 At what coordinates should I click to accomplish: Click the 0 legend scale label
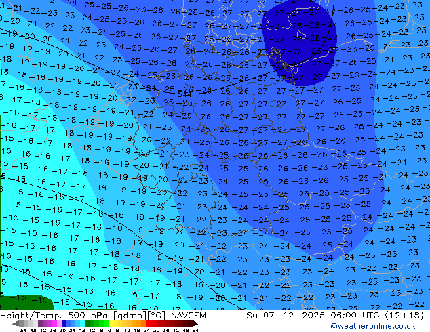coord(109,330)
